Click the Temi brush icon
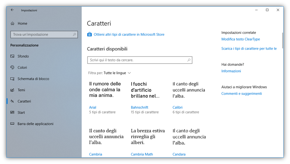The image size is (290, 164). coord(12,90)
